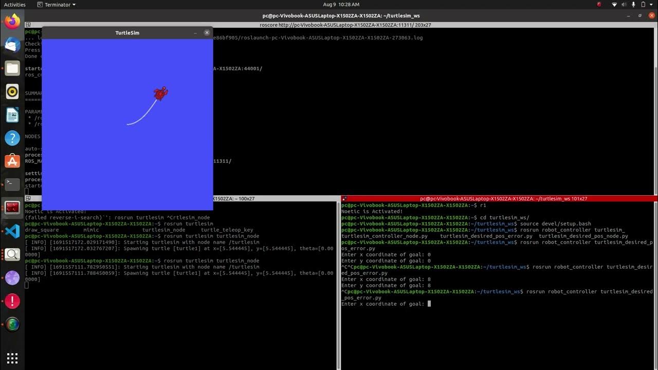
Task: Click 'mimic' completion text in bottom-left terminal
Action: pyautogui.click(x=91, y=230)
